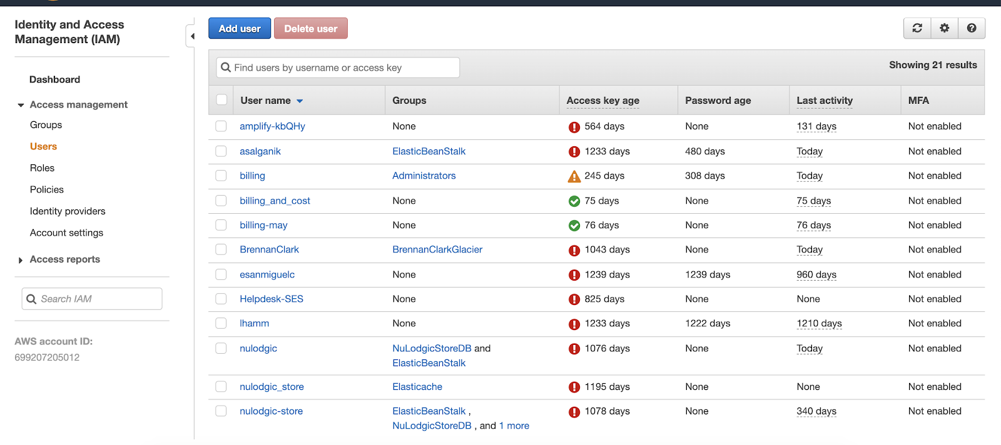Click red alert icon for Helpdesk-SES

point(574,299)
